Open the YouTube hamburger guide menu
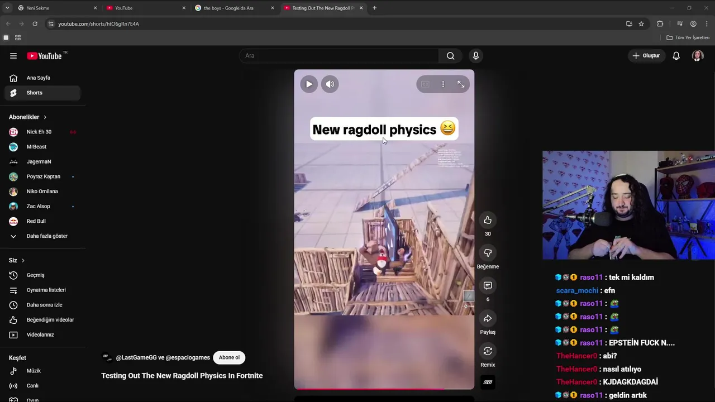Image resolution: width=715 pixels, height=402 pixels. click(13, 56)
